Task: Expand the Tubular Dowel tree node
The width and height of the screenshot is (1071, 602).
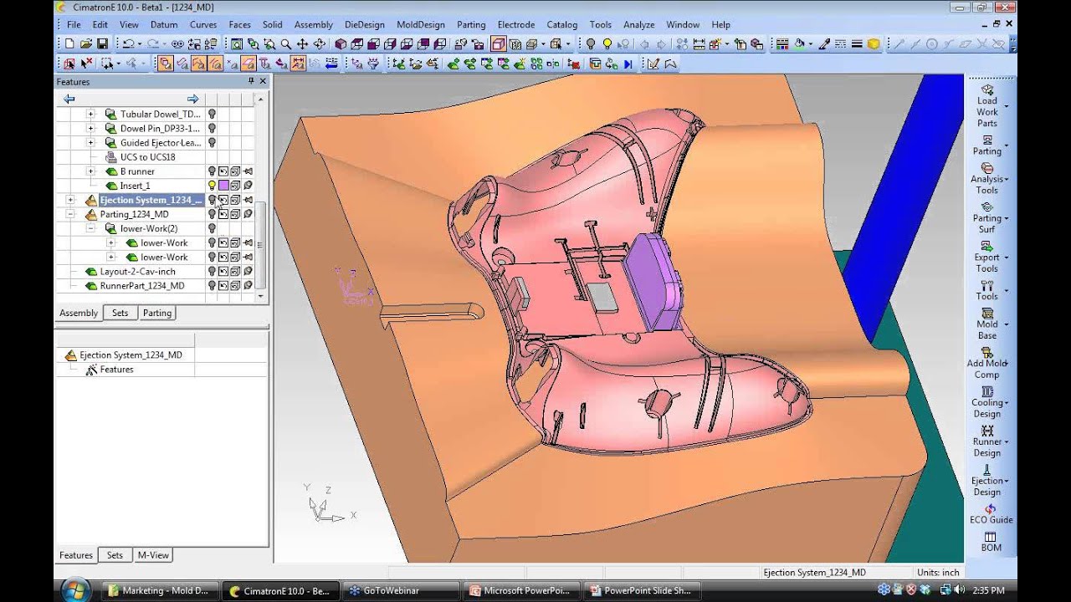Action: [90, 115]
